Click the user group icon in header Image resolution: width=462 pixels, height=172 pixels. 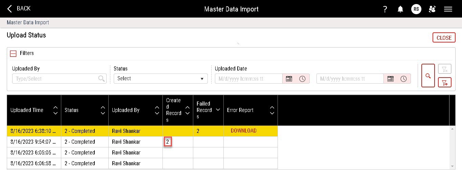click(x=432, y=9)
